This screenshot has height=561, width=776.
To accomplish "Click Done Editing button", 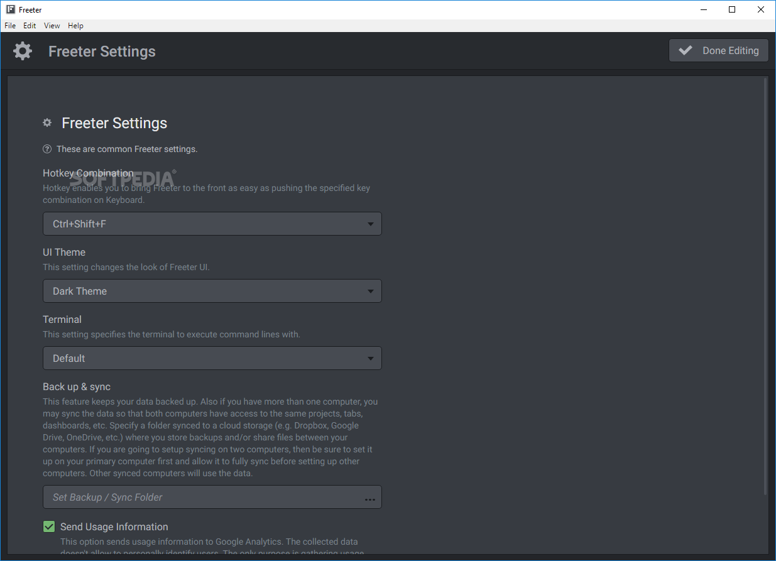I will [719, 50].
